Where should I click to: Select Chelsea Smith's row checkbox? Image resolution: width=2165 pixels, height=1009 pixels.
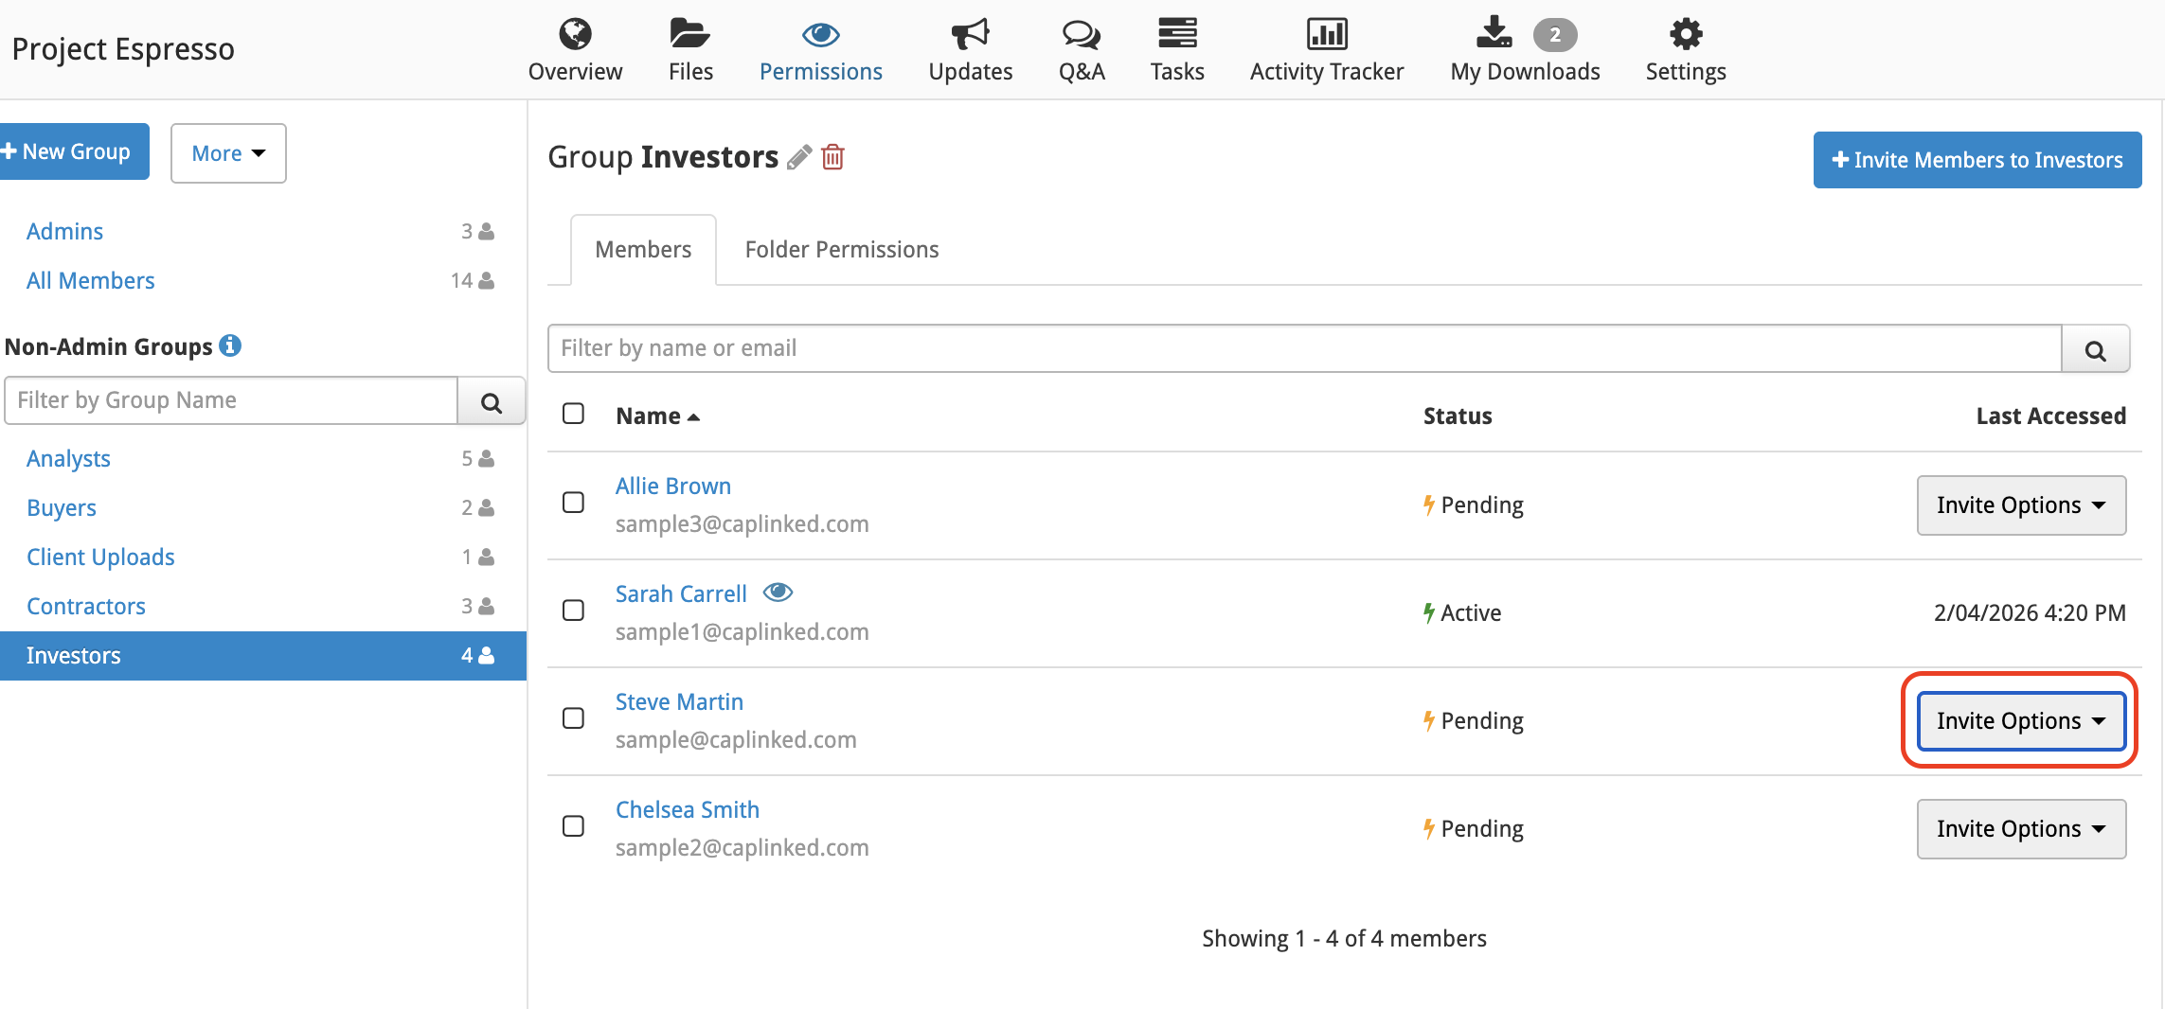573,826
